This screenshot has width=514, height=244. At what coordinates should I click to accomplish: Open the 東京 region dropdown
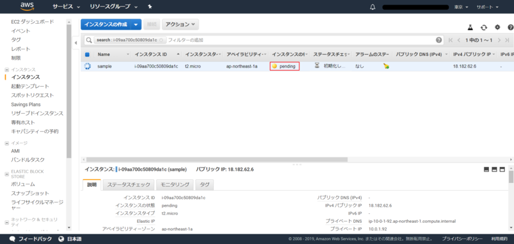[461, 7]
